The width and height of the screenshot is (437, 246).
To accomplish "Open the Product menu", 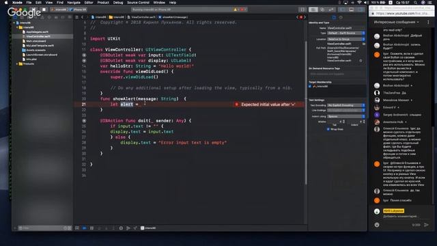I will click(x=103, y=3).
